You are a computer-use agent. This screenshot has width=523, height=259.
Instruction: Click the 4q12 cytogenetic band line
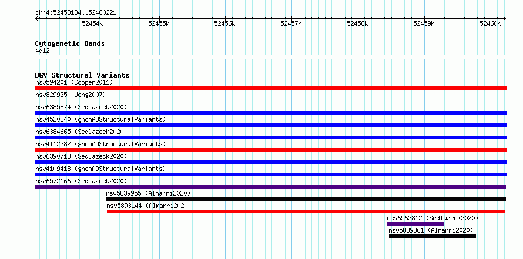270,57
